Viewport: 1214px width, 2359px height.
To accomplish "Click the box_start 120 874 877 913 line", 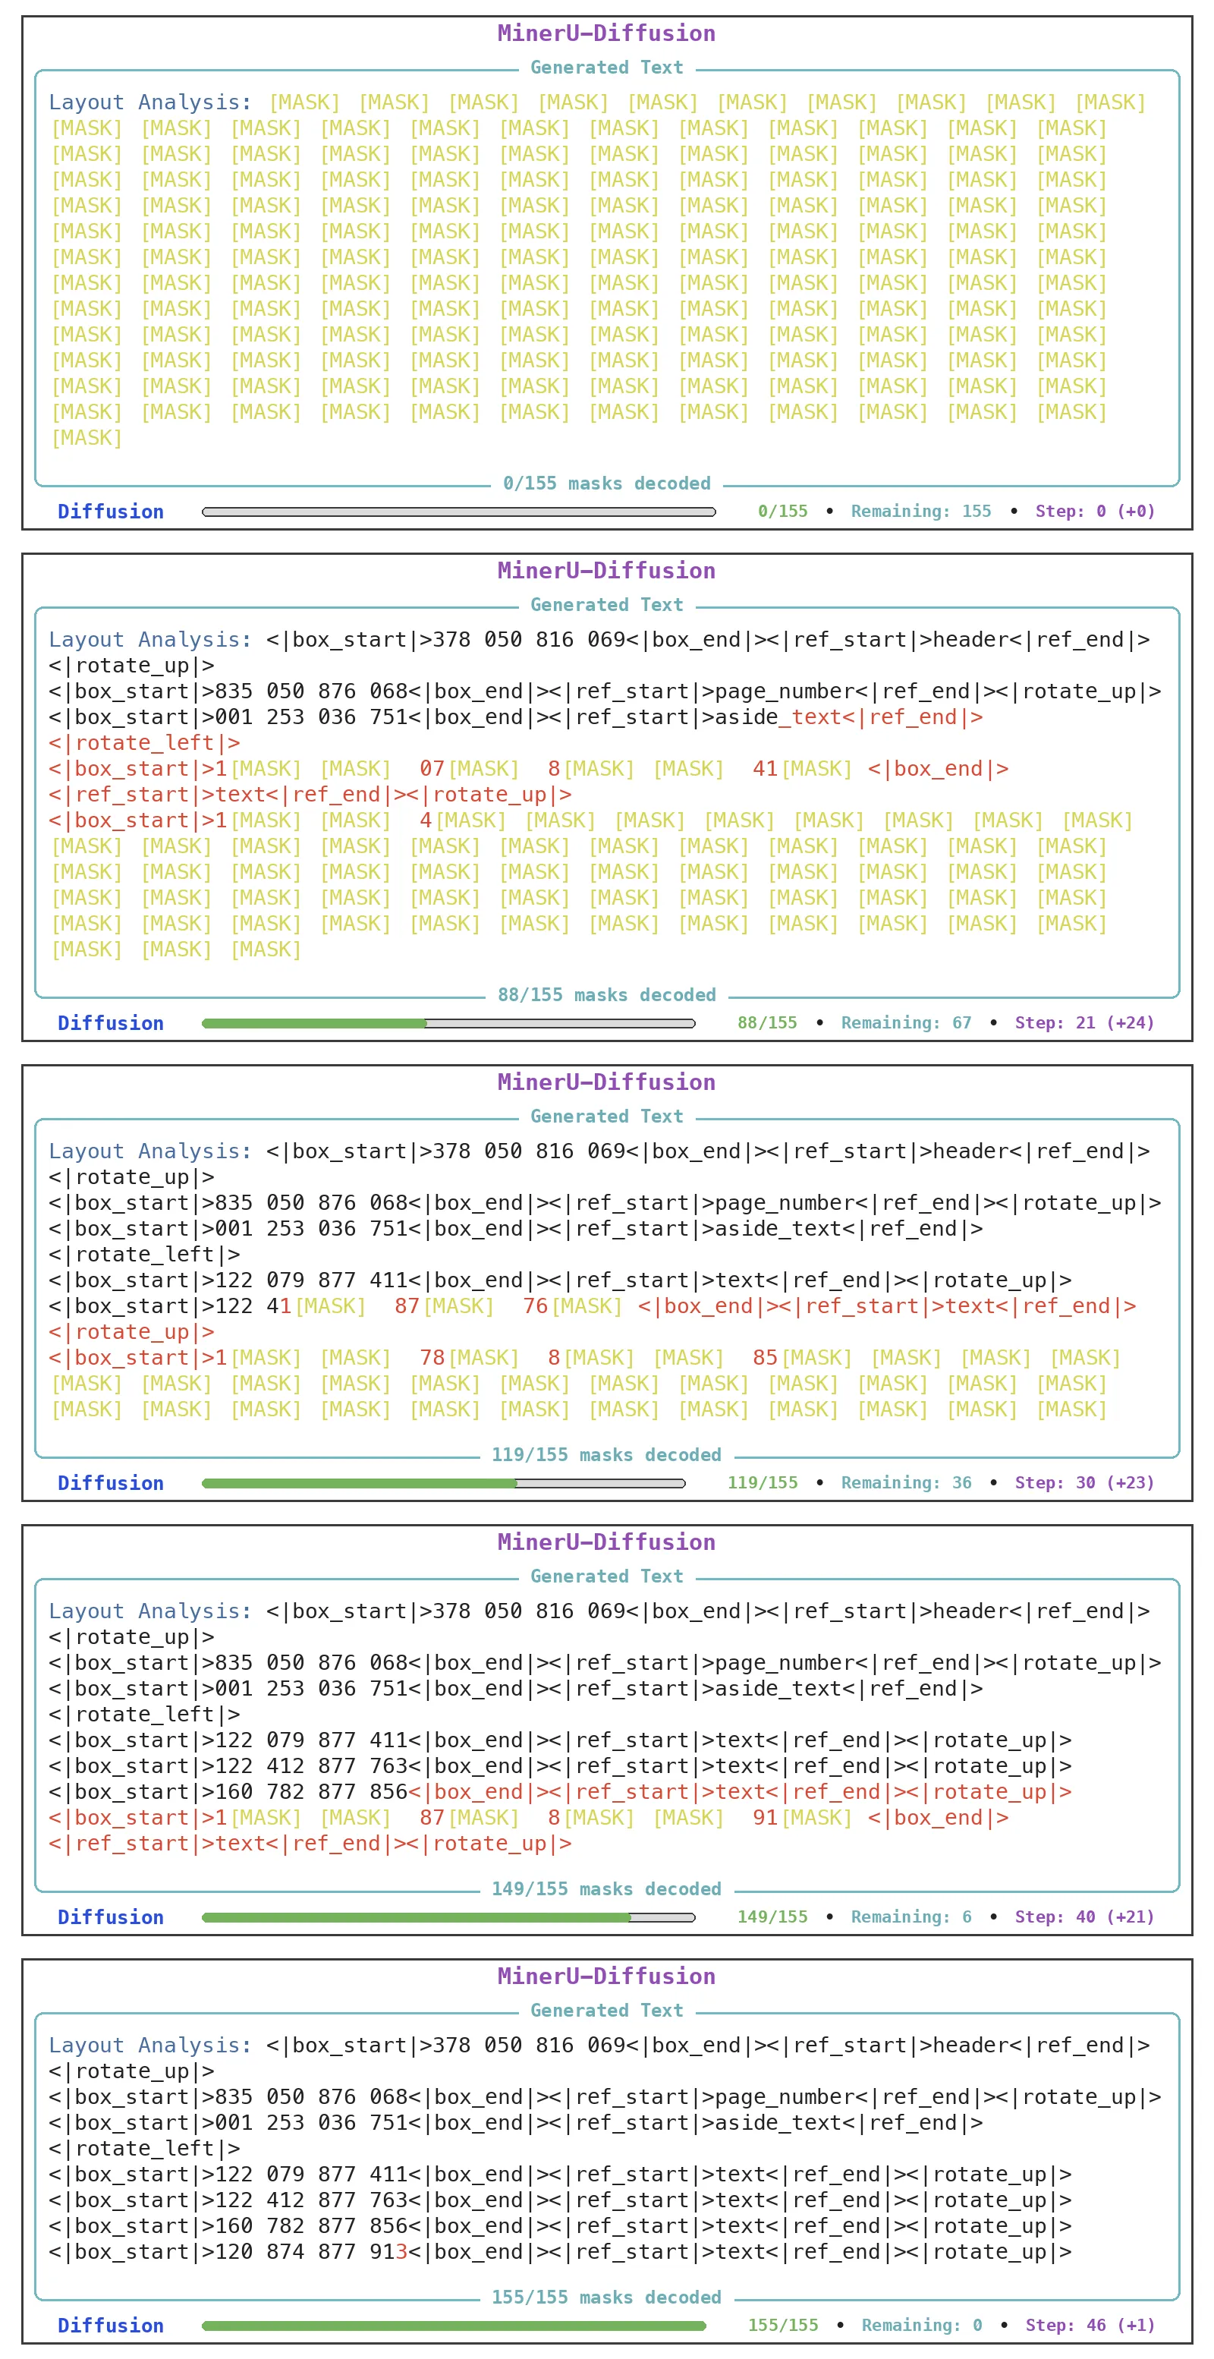I will [560, 2251].
